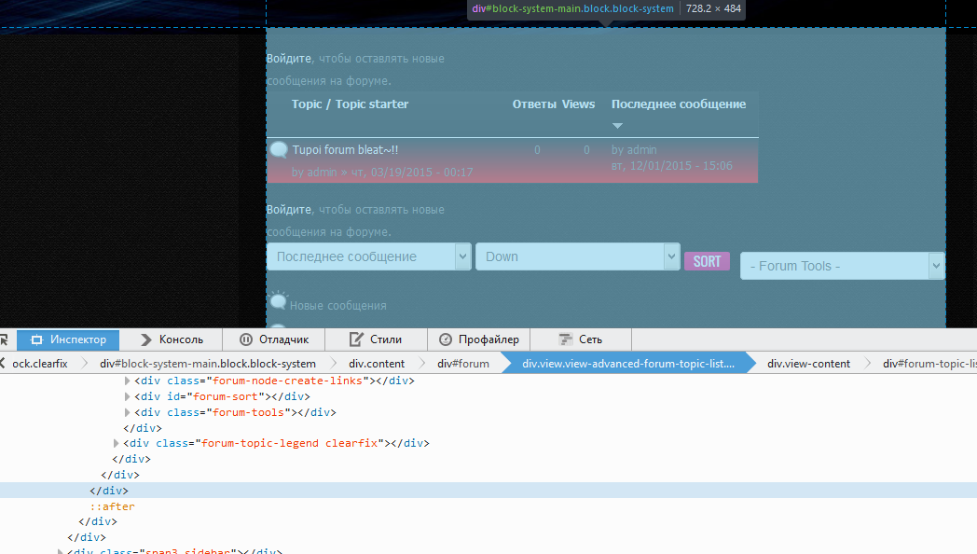
Task: Switch to the Сеть network tab
Action: (580, 339)
